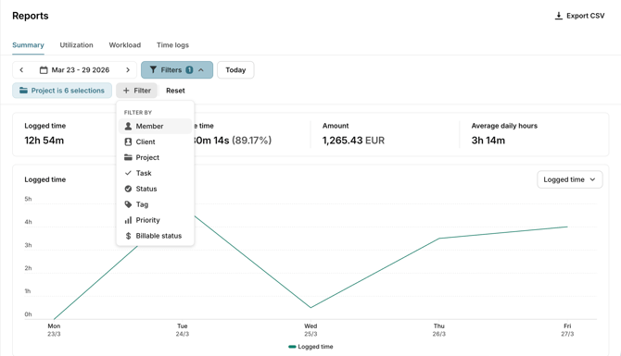Click the Thu 26/3 axis label

(438, 330)
